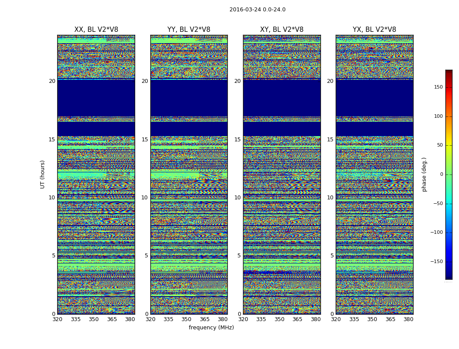The height and width of the screenshot is (349, 459).
Task: Click the 335 frequency tick under the YY panel
Action: point(168,319)
